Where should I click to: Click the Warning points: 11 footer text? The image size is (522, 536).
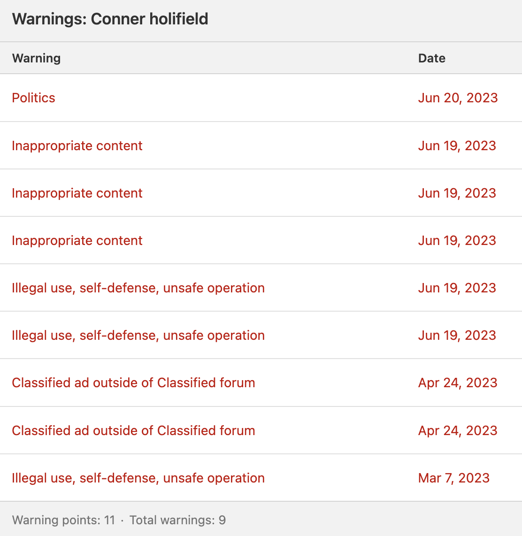(63, 520)
